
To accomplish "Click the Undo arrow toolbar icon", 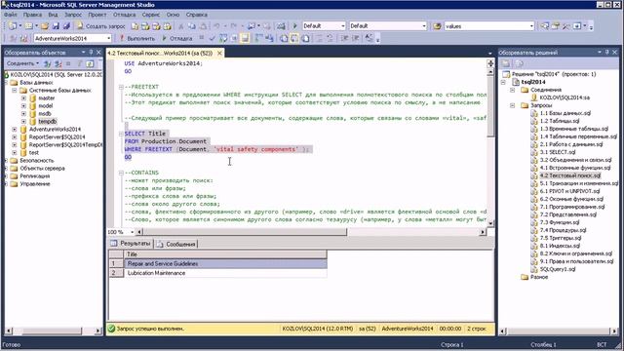I will point(216,26).
